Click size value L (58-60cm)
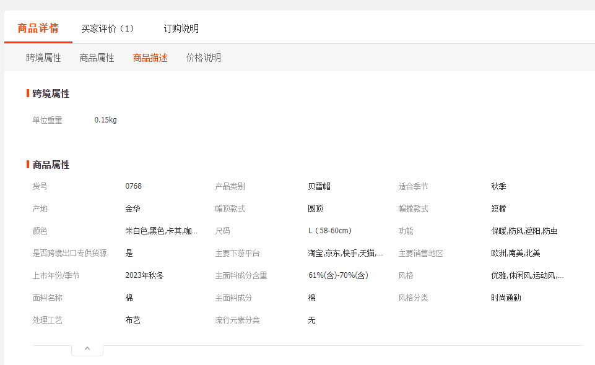Viewport: 595px width, 365px height. (329, 231)
